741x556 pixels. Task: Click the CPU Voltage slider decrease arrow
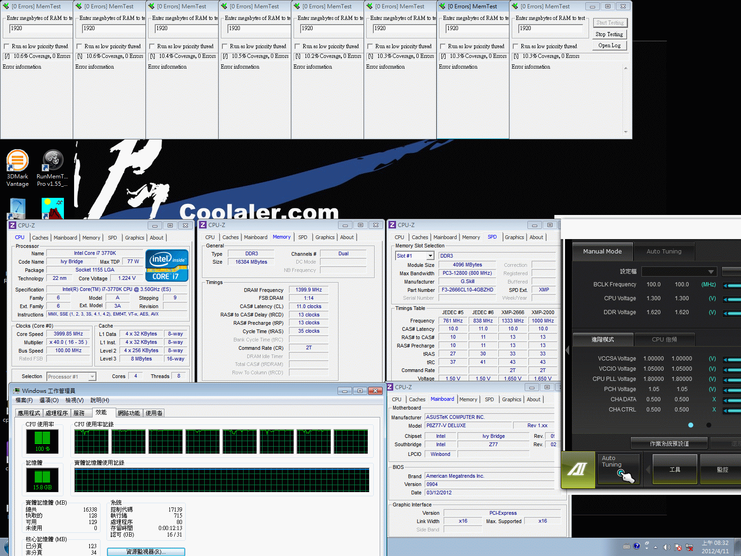[725, 299]
